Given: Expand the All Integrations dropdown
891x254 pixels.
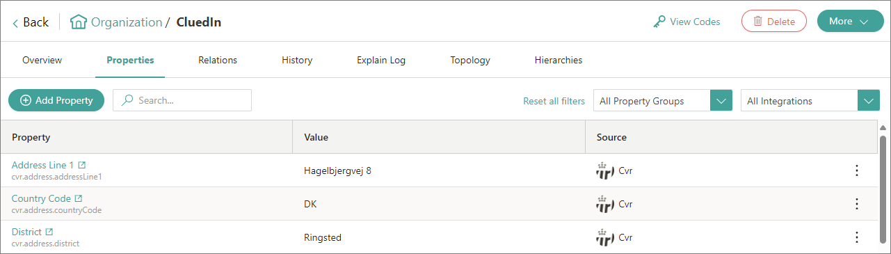Looking at the screenshot, I should tap(869, 101).
